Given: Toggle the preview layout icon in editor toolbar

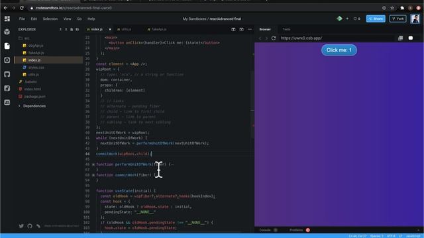Looking at the screenshot, I should coord(241,29).
